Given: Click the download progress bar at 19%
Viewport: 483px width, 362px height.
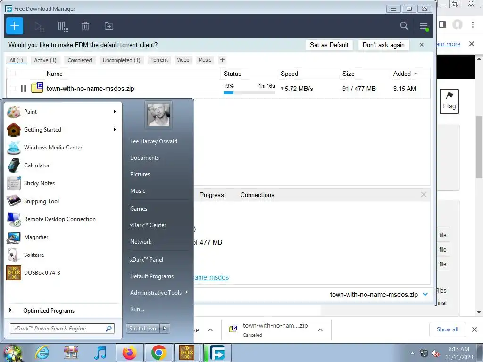Looking at the screenshot, I should (x=249, y=93).
